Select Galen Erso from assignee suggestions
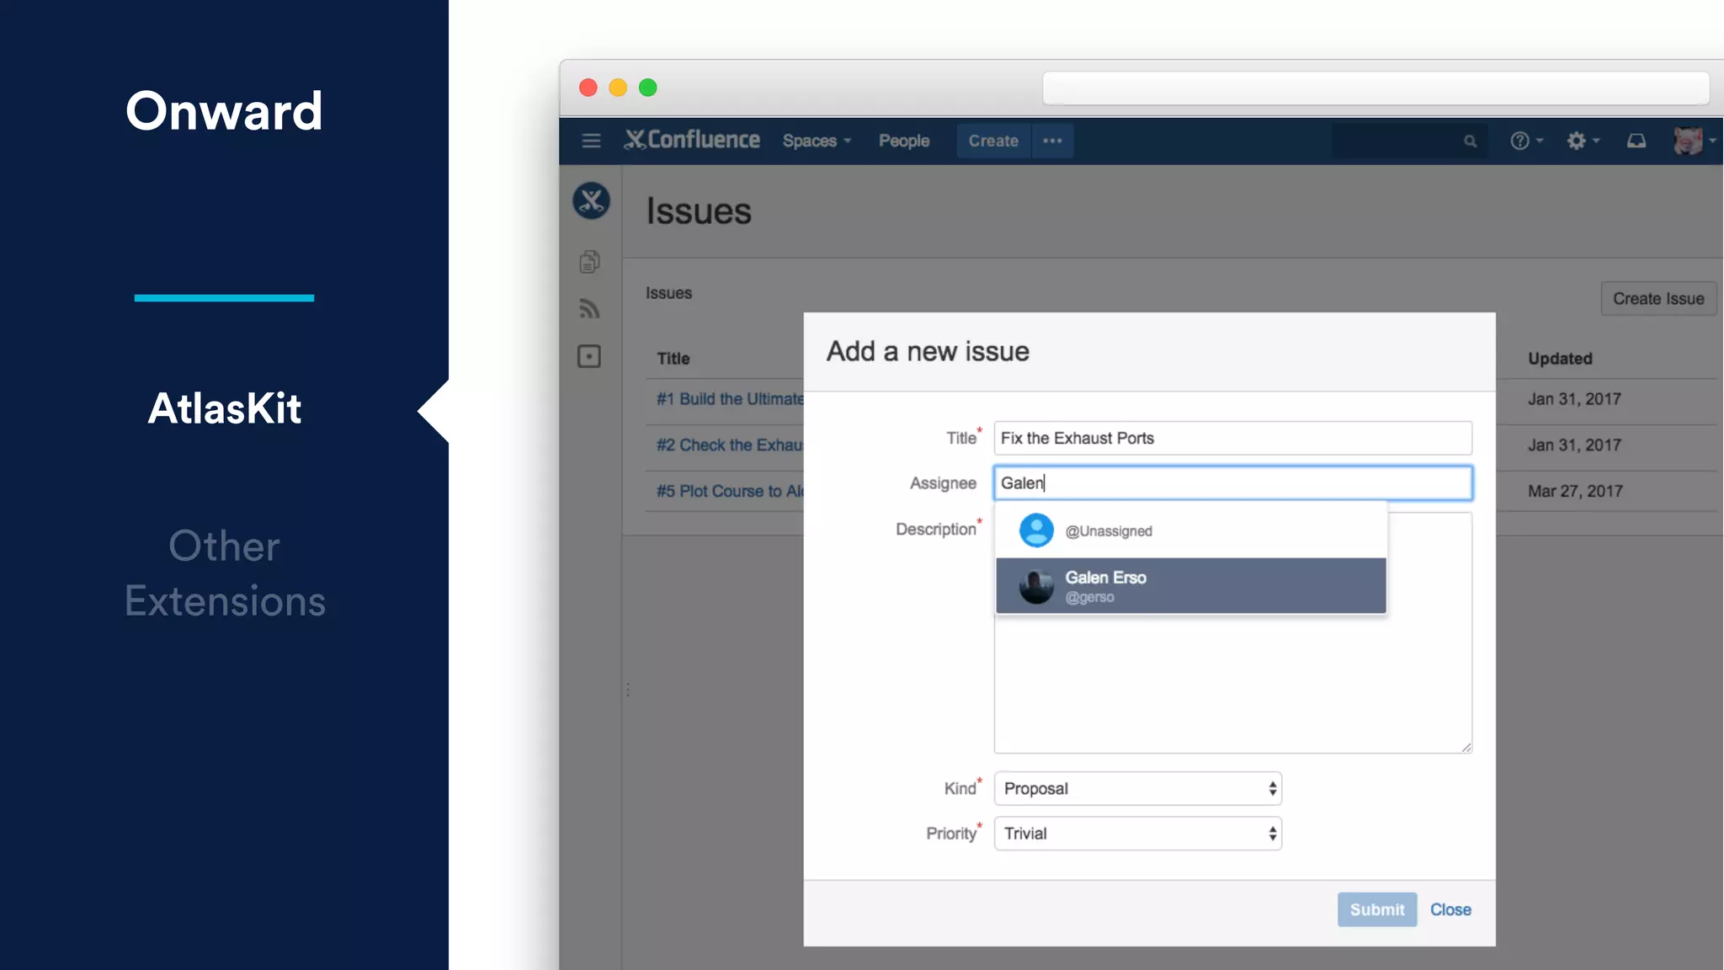The height and width of the screenshot is (970, 1724). (x=1190, y=586)
